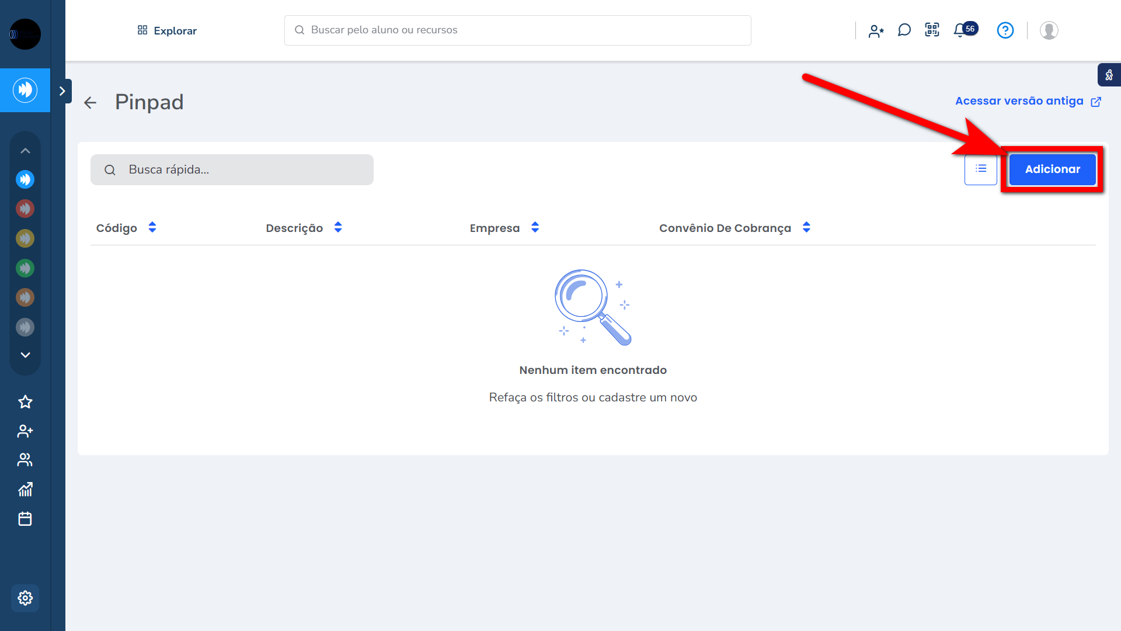Open the user profile avatar
The image size is (1121, 631).
point(1049,30)
